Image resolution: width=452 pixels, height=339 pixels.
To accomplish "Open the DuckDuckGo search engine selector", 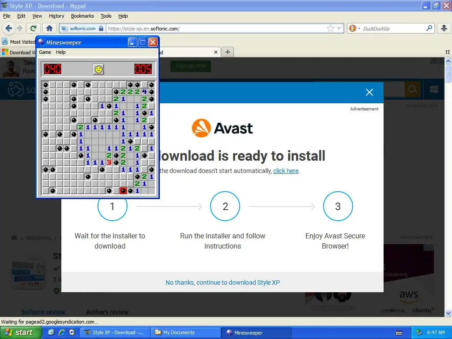I will [354, 28].
